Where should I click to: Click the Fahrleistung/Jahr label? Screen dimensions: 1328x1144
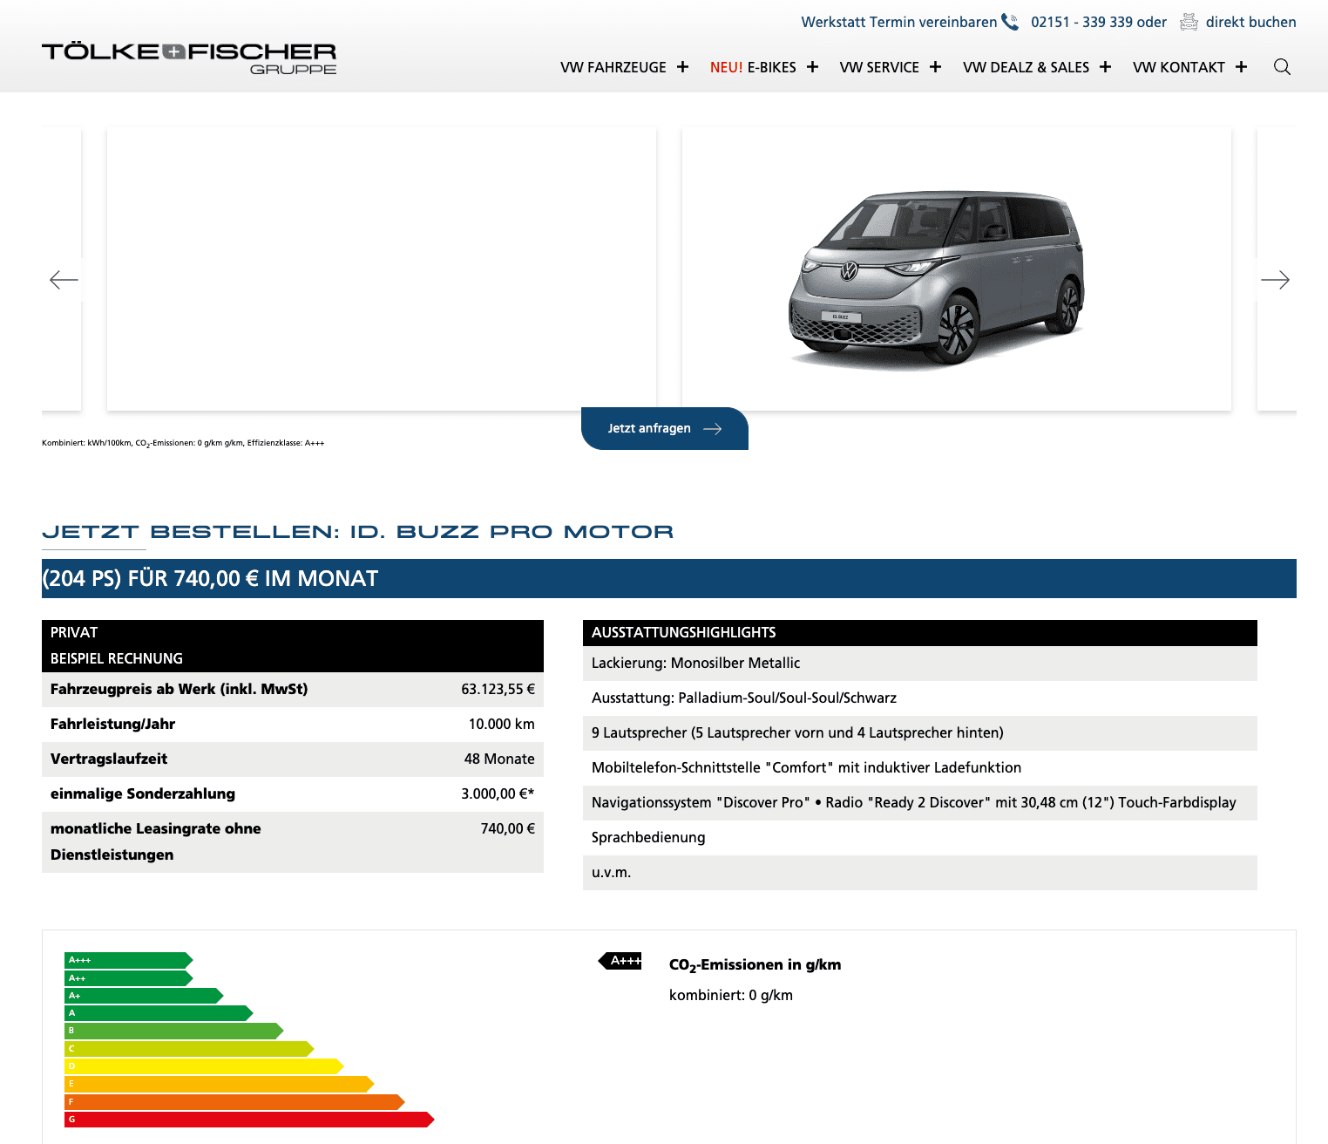click(113, 724)
